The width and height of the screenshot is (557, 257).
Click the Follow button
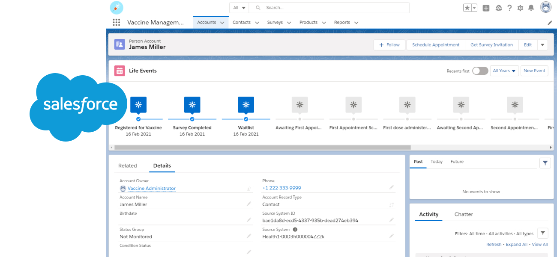click(x=389, y=45)
